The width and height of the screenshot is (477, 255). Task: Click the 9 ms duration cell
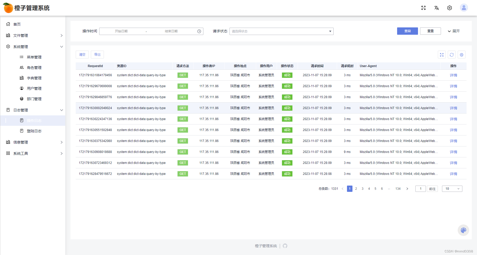(347, 152)
